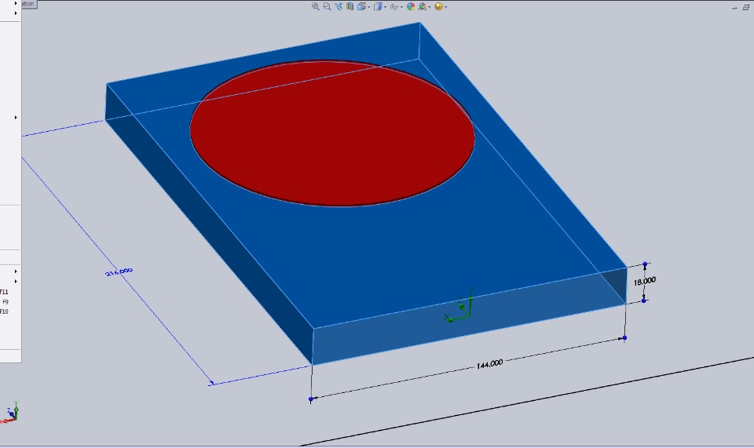Click the Edit Appearance color ball icon
The height and width of the screenshot is (448, 754).
(411, 6)
